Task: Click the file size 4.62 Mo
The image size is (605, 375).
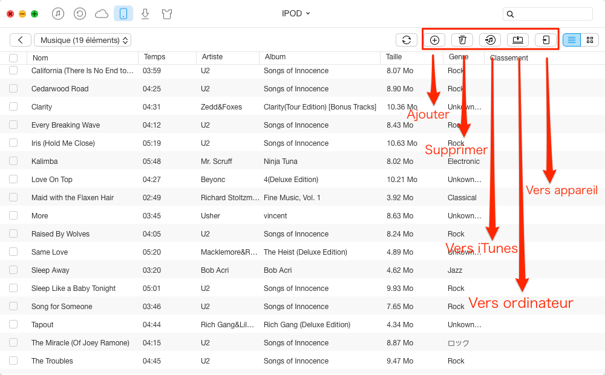Action: [400, 270]
